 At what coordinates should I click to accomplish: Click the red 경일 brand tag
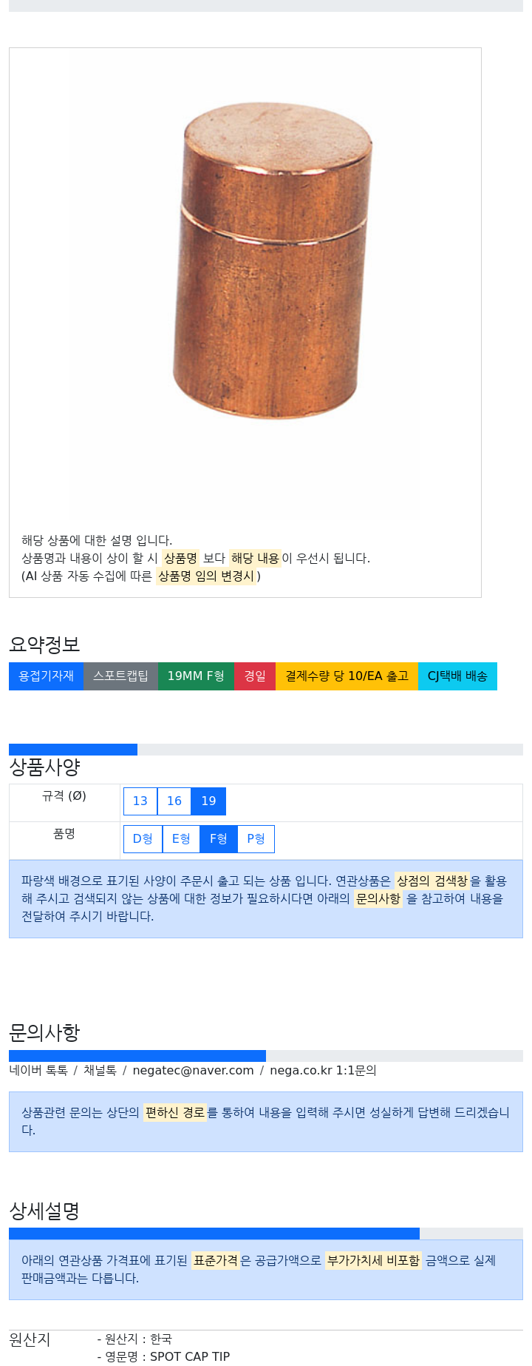[x=255, y=676]
